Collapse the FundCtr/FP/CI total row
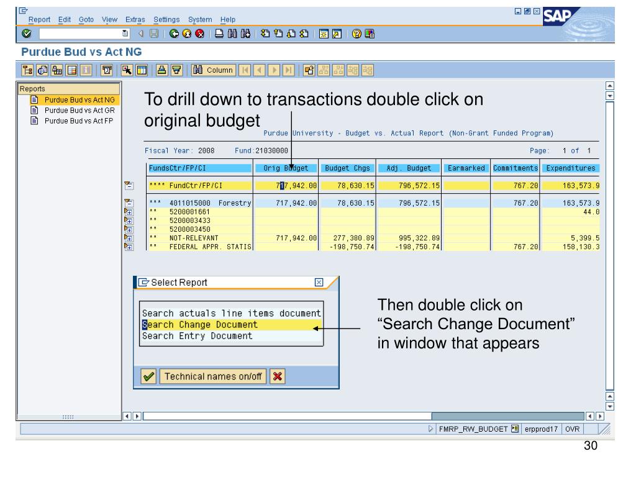 click(129, 185)
